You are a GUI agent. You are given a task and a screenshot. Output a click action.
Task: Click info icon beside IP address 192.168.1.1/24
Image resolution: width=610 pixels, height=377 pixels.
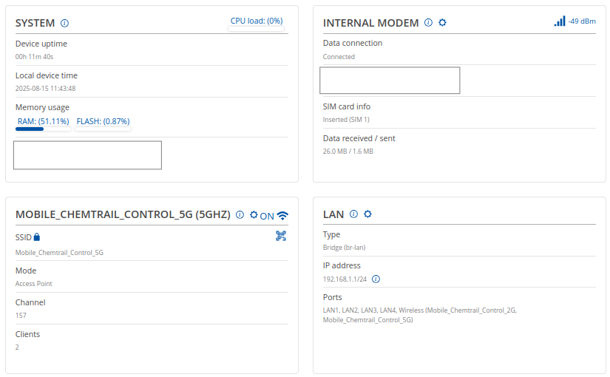pyautogui.click(x=376, y=279)
